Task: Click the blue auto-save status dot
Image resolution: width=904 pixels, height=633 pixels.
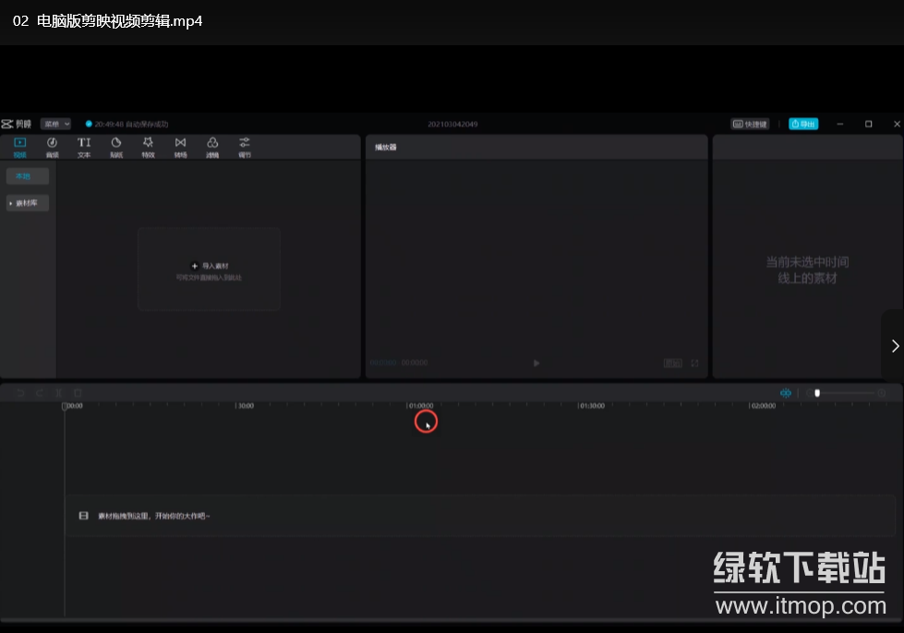Action: (x=89, y=124)
